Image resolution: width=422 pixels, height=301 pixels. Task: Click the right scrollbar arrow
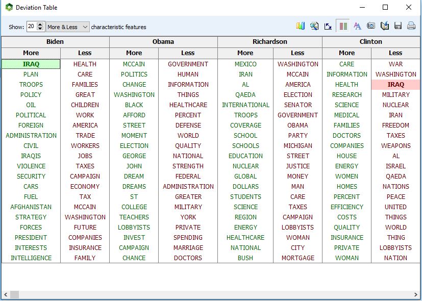[416, 294]
